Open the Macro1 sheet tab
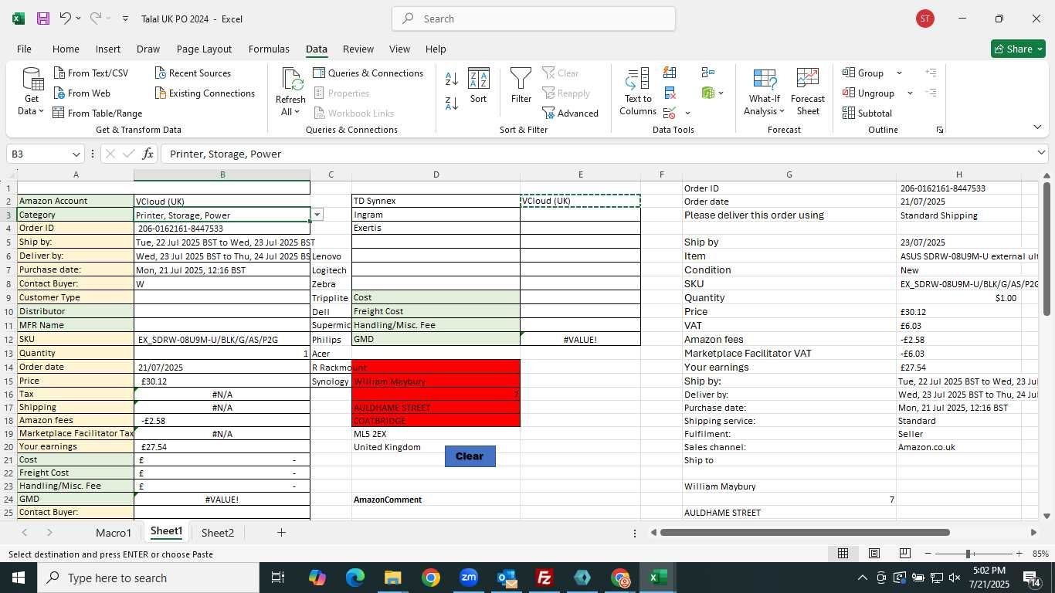Image resolution: width=1055 pixels, height=593 pixels. 114,533
